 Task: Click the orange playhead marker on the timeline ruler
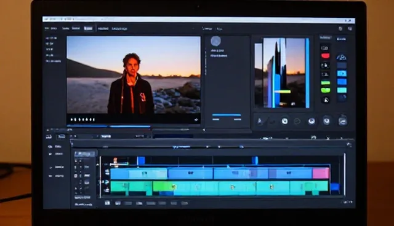(x=115, y=162)
